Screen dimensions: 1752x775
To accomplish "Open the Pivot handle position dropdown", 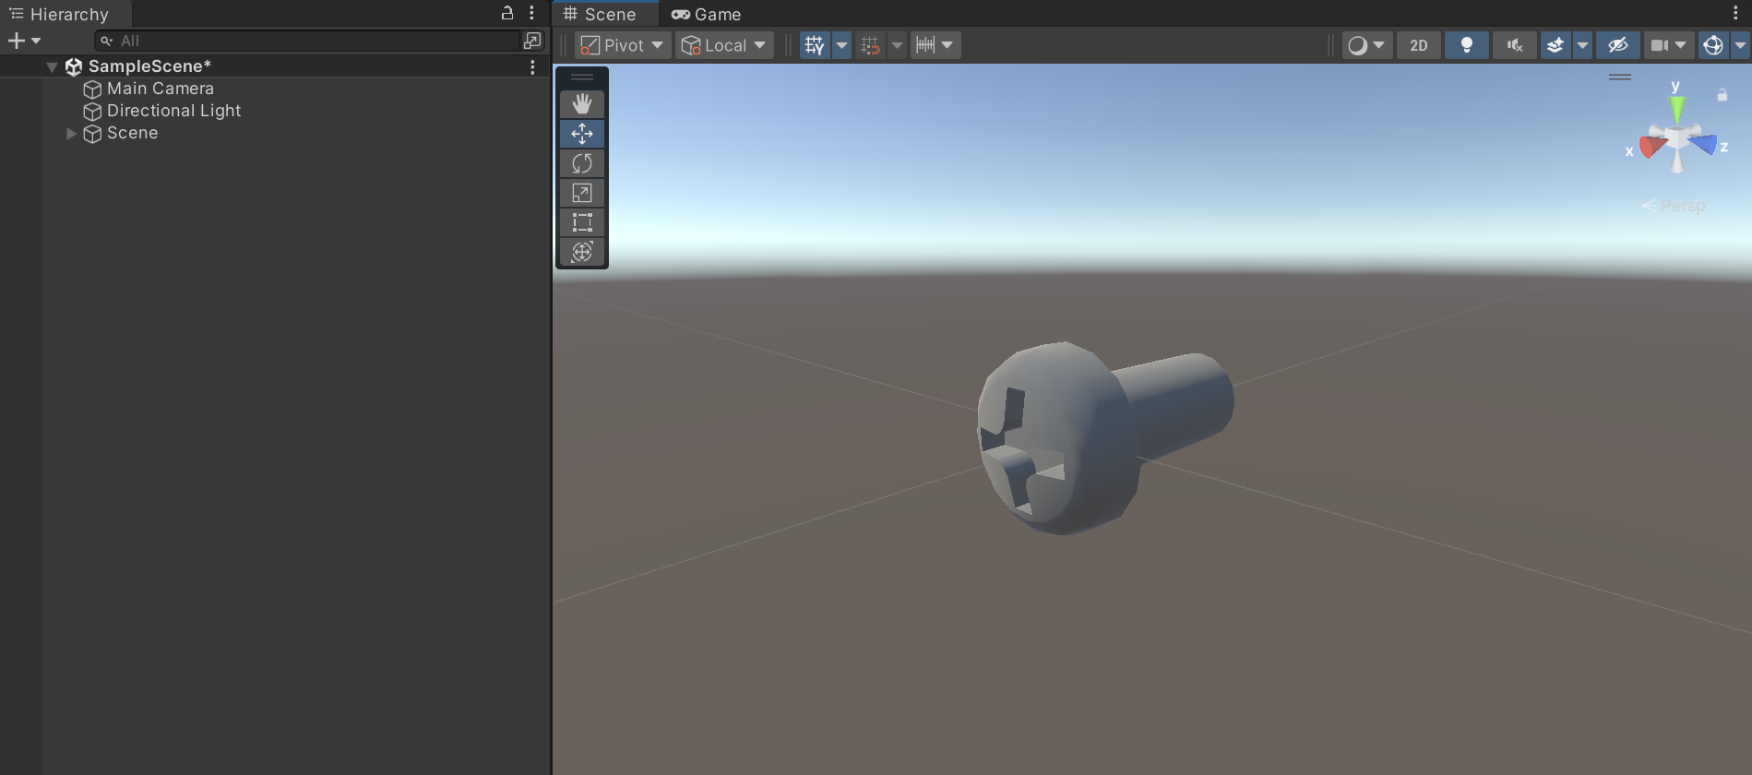I will (x=623, y=45).
